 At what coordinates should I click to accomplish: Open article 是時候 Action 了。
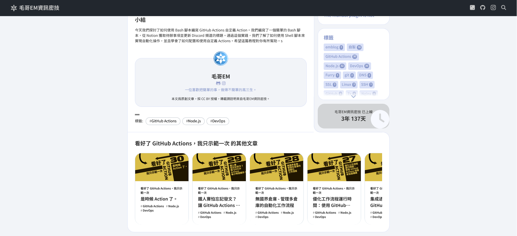(159, 199)
